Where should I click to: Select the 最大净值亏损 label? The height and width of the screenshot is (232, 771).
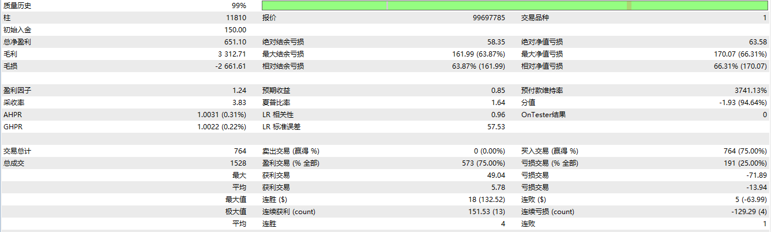542,54
